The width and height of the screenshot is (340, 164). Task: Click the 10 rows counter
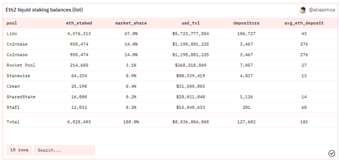point(19,150)
